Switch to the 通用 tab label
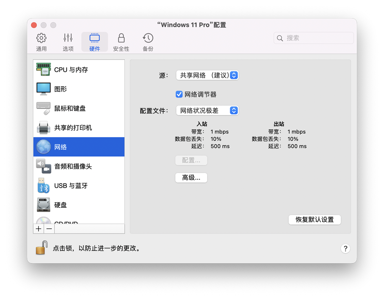 (x=41, y=49)
